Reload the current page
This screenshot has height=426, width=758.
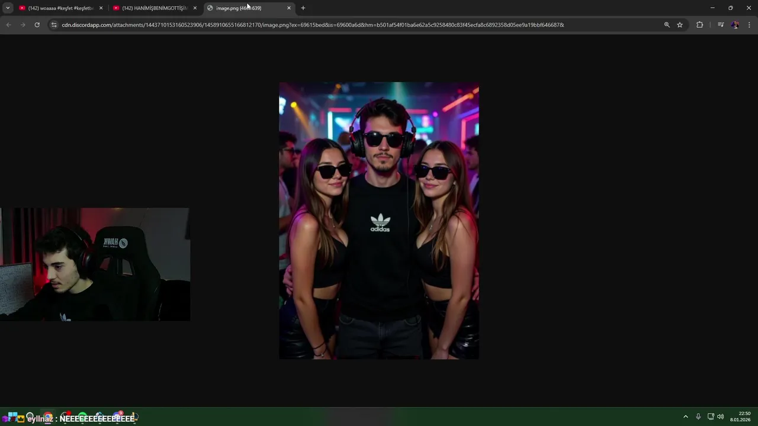coord(37,25)
